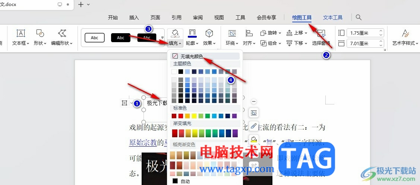Pick the standard yellow color swatch
The image size is (420, 185).
coord(194,116)
